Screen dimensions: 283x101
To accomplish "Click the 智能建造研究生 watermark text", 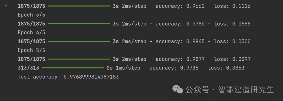I will (246, 90).
